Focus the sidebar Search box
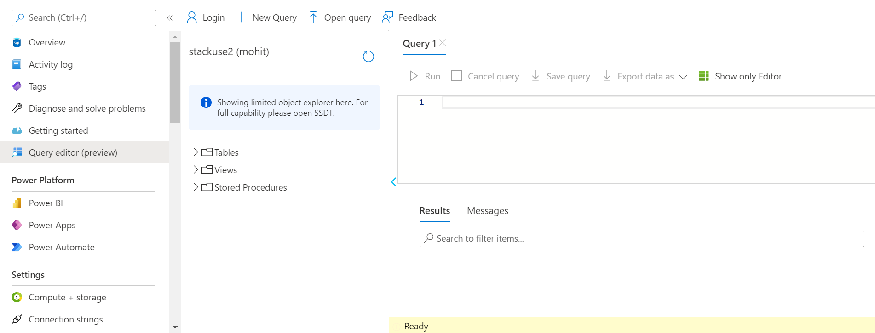875x333 pixels. coord(84,18)
